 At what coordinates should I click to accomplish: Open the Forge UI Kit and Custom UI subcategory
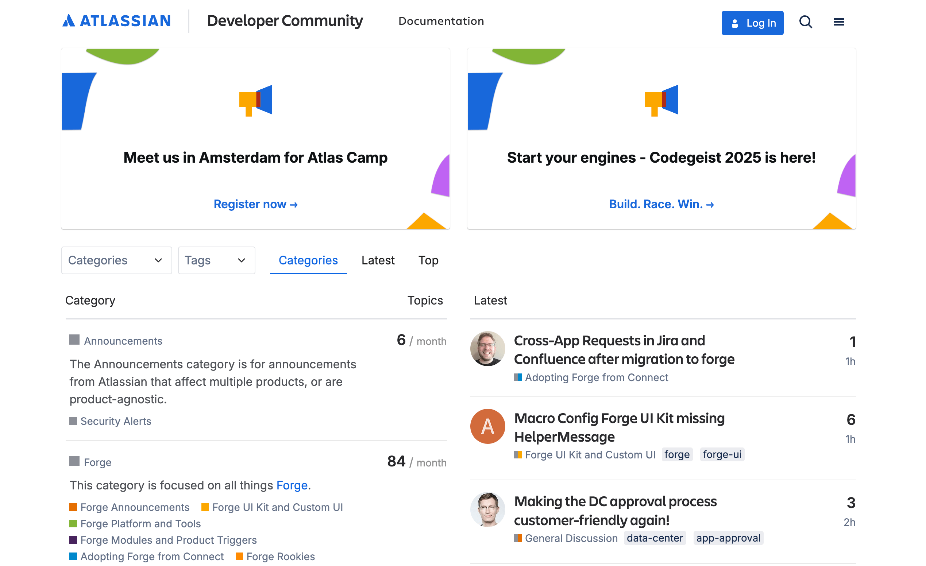tap(277, 507)
